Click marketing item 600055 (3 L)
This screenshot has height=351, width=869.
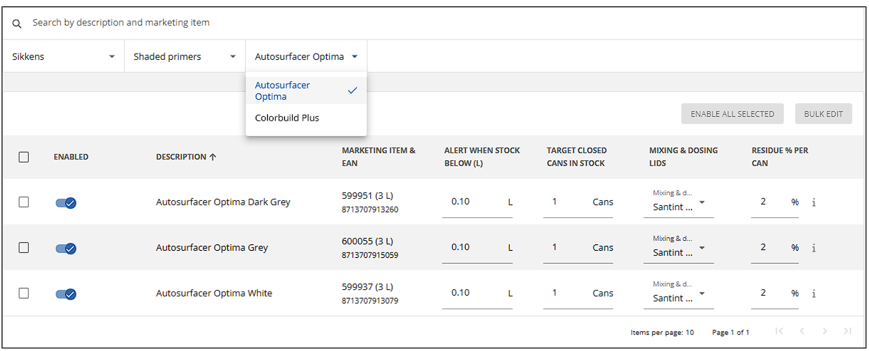point(368,241)
